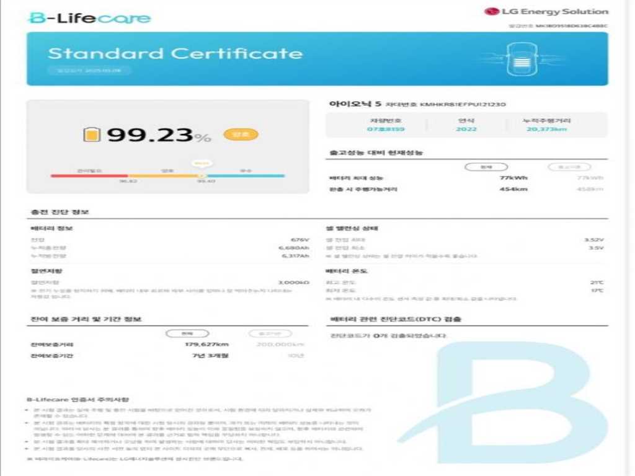The image size is (635, 476).
Task: Click the blue segment of the health bar
Action: click(x=245, y=175)
